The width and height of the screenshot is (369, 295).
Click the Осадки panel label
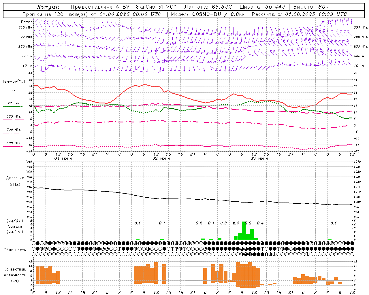pyautogui.click(x=15, y=226)
